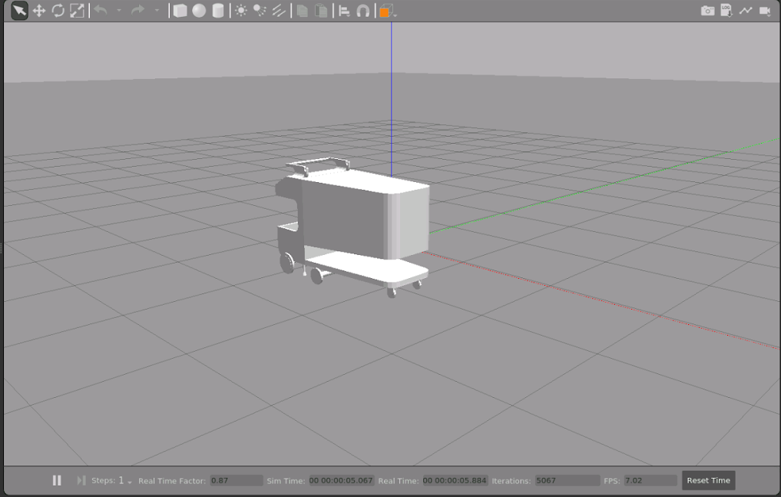Open the align objects tool
781x497 pixels.
click(x=344, y=11)
